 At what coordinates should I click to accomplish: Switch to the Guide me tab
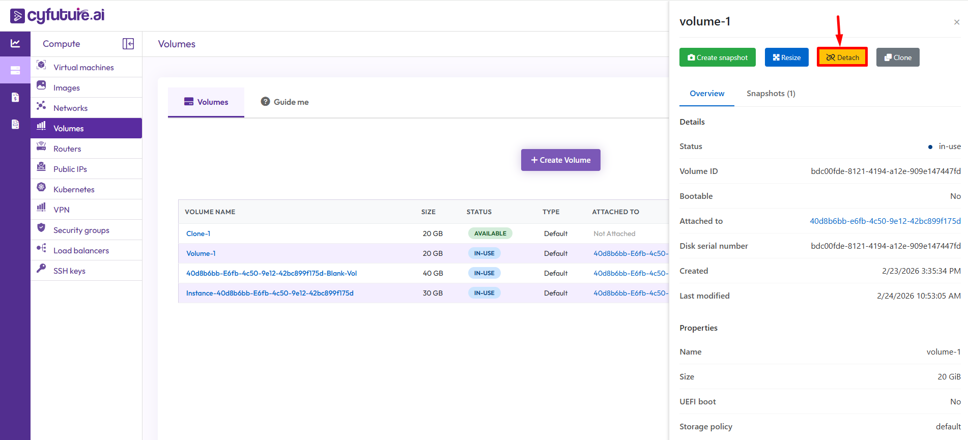click(x=285, y=102)
